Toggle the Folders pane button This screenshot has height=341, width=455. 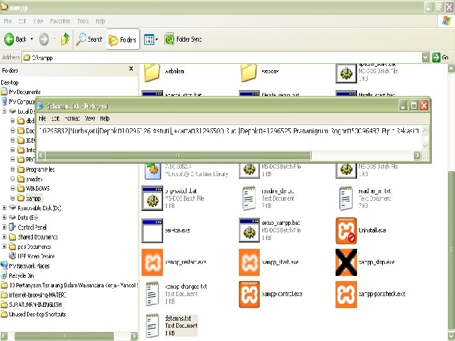click(123, 39)
